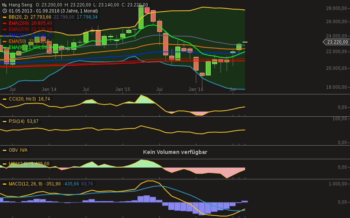Click the Bollinger lower band value 17.798,34

pyautogui.click(x=87, y=17)
